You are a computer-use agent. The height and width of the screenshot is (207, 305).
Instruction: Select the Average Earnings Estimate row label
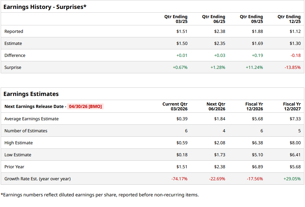[x=32, y=119]
